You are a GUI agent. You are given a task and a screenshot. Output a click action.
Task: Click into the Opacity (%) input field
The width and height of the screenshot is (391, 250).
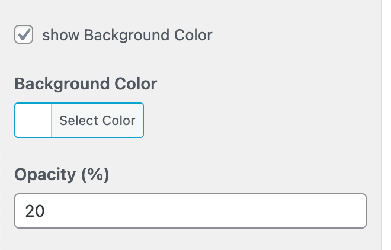point(190,211)
